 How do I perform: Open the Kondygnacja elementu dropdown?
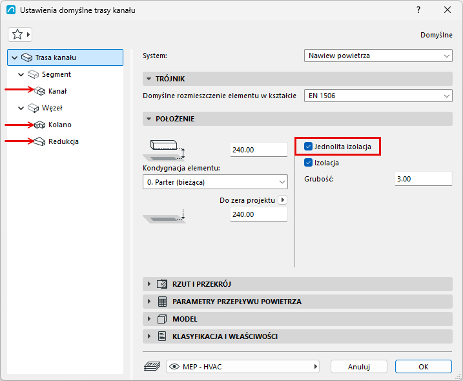tap(215, 182)
